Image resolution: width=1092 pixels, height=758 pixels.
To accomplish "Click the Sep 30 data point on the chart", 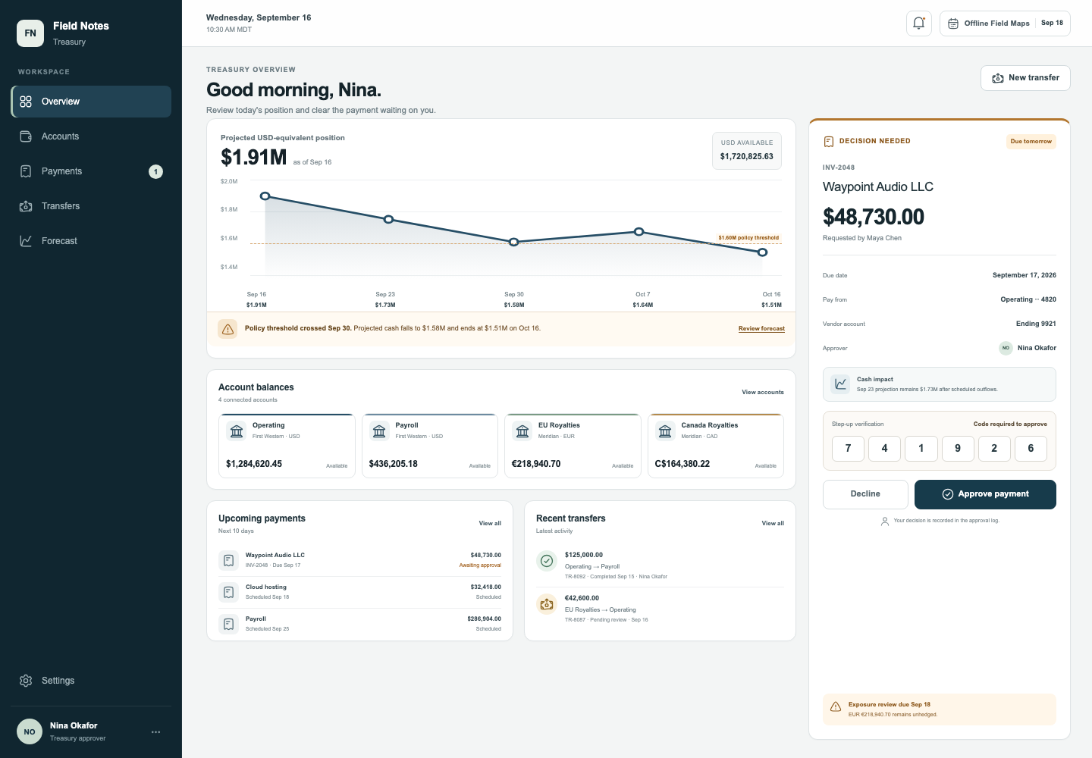I will click(514, 243).
